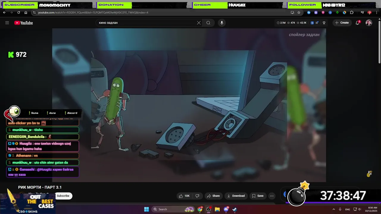
Task: Open the Create button
Action: tap(342, 23)
